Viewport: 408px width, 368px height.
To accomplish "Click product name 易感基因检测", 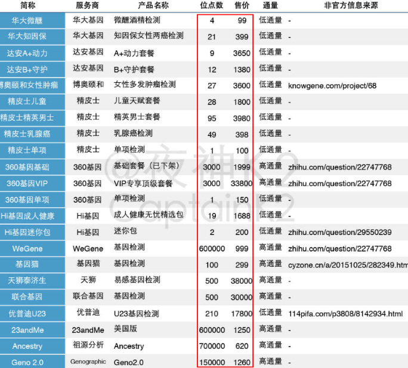I will pos(137,280).
